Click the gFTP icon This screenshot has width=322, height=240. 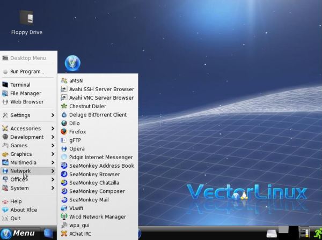pyautogui.click(x=64, y=140)
